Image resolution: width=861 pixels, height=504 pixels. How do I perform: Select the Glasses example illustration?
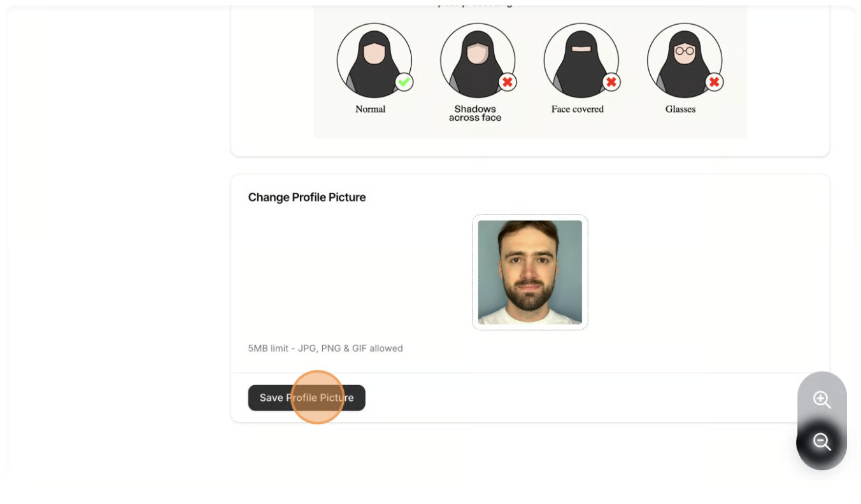tap(685, 60)
